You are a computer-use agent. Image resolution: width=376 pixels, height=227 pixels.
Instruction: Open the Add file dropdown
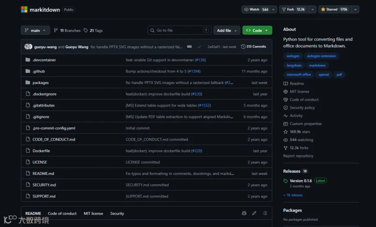pyautogui.click(x=227, y=30)
